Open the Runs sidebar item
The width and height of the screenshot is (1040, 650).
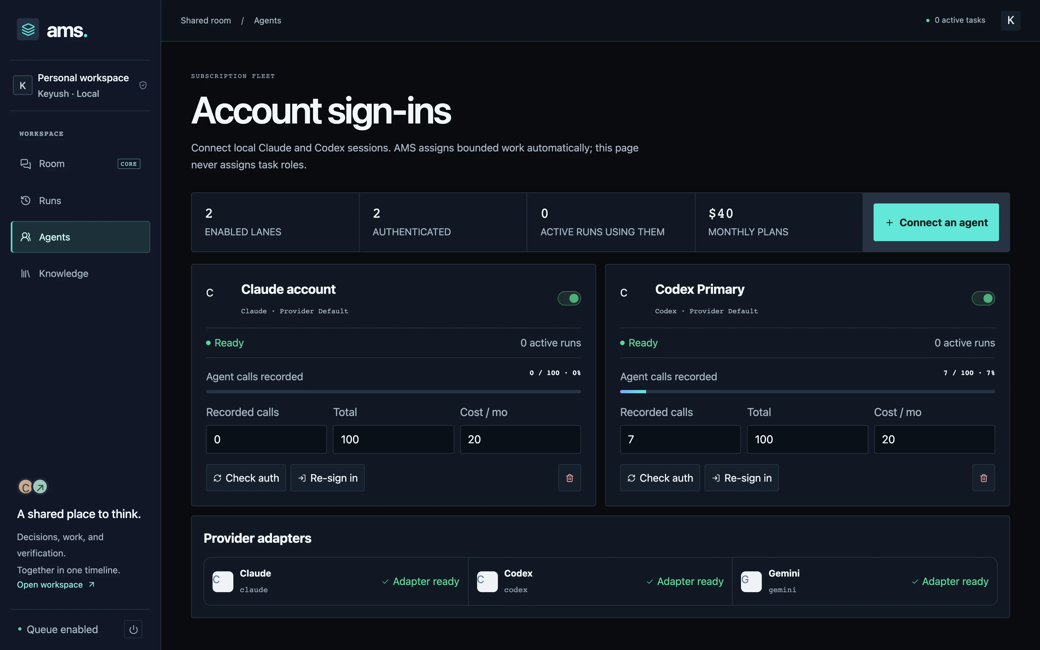pyautogui.click(x=80, y=200)
